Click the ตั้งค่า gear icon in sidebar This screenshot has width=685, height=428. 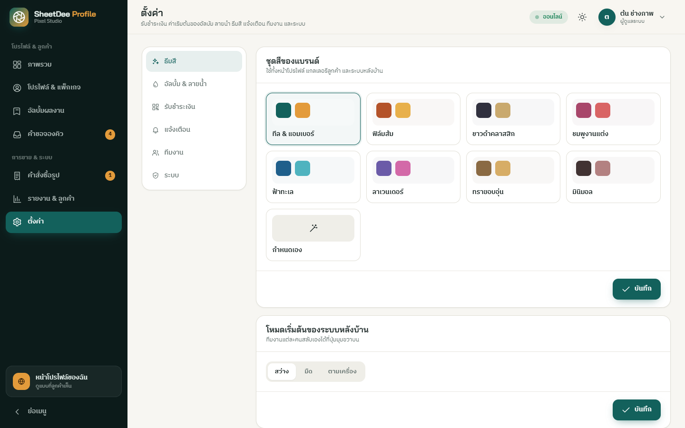[x=17, y=222]
